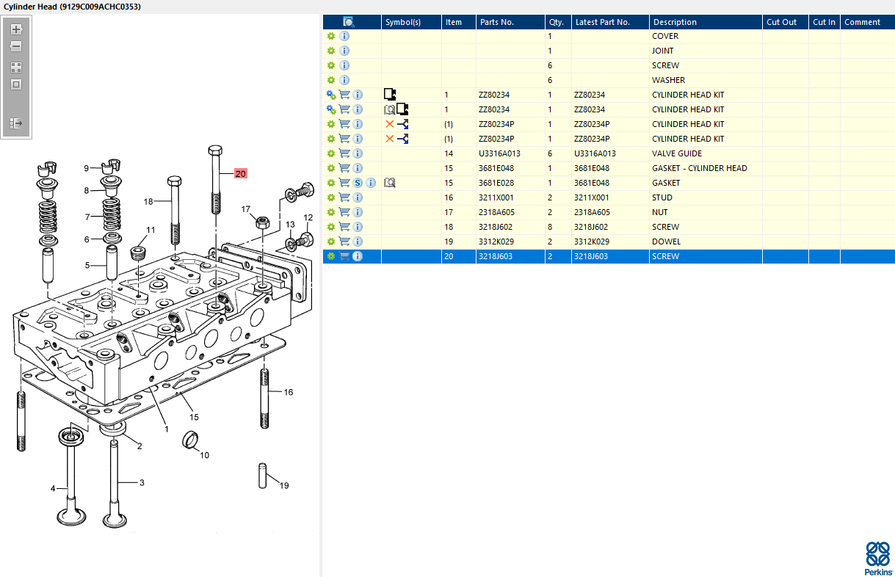Viewport: 895px width, 577px height.
Task: Sort by the Item column header
Action: click(459, 22)
